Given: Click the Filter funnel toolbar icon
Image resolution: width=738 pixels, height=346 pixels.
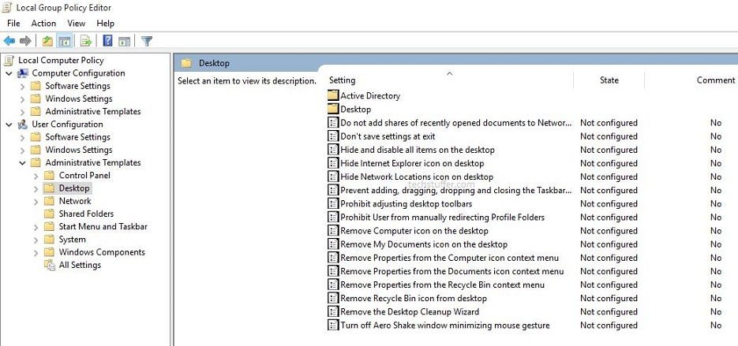Looking at the screenshot, I should point(147,41).
